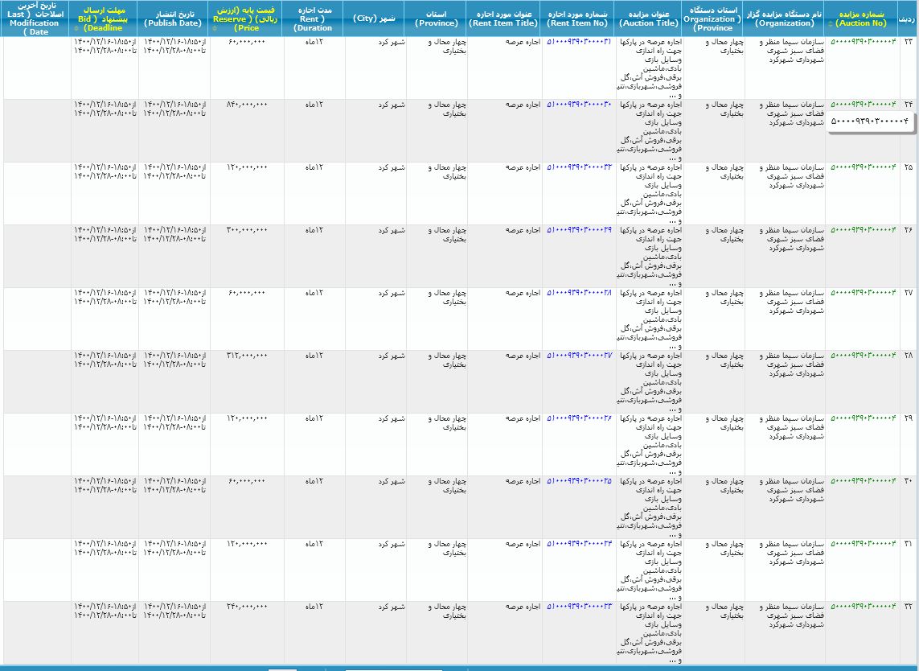Open the rent item number link in row 29

pos(579,418)
